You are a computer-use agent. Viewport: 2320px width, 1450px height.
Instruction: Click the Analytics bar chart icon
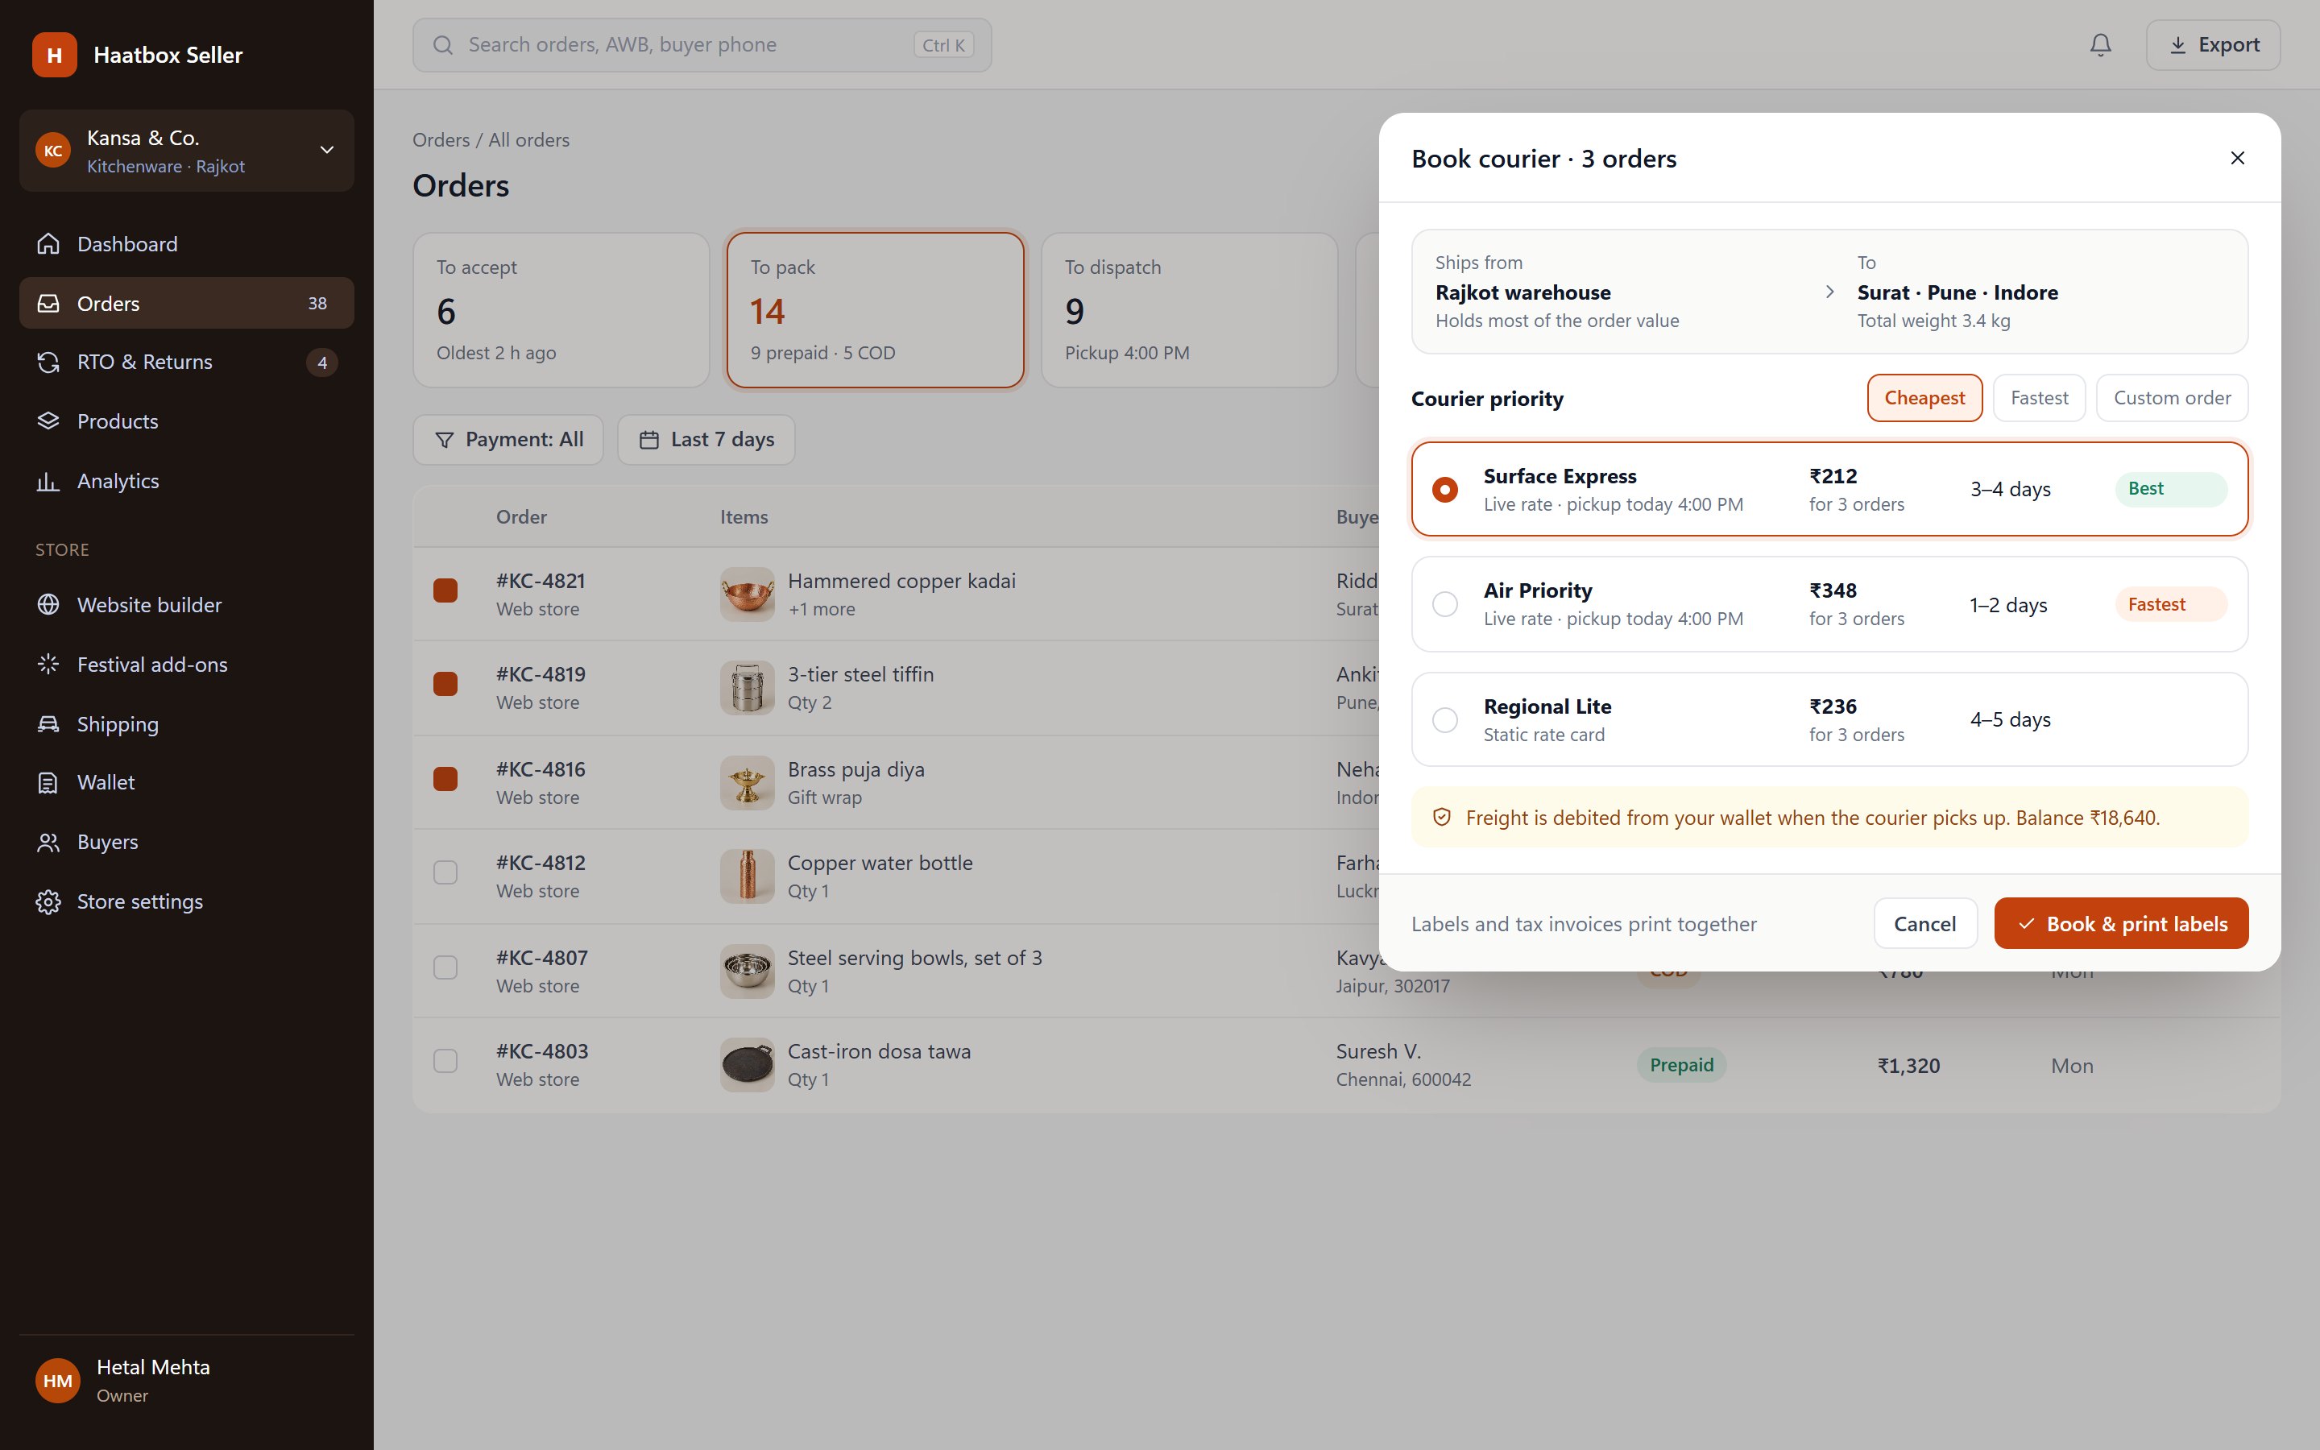coord(48,482)
